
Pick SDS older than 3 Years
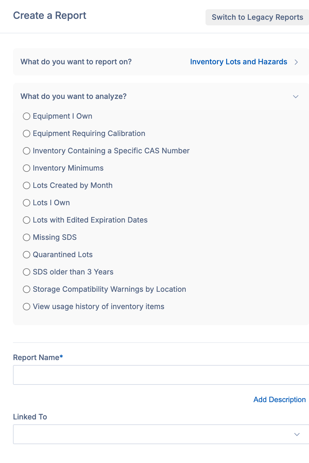click(27, 272)
